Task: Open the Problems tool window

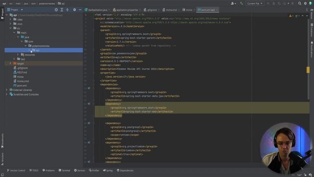Action: click(49, 171)
